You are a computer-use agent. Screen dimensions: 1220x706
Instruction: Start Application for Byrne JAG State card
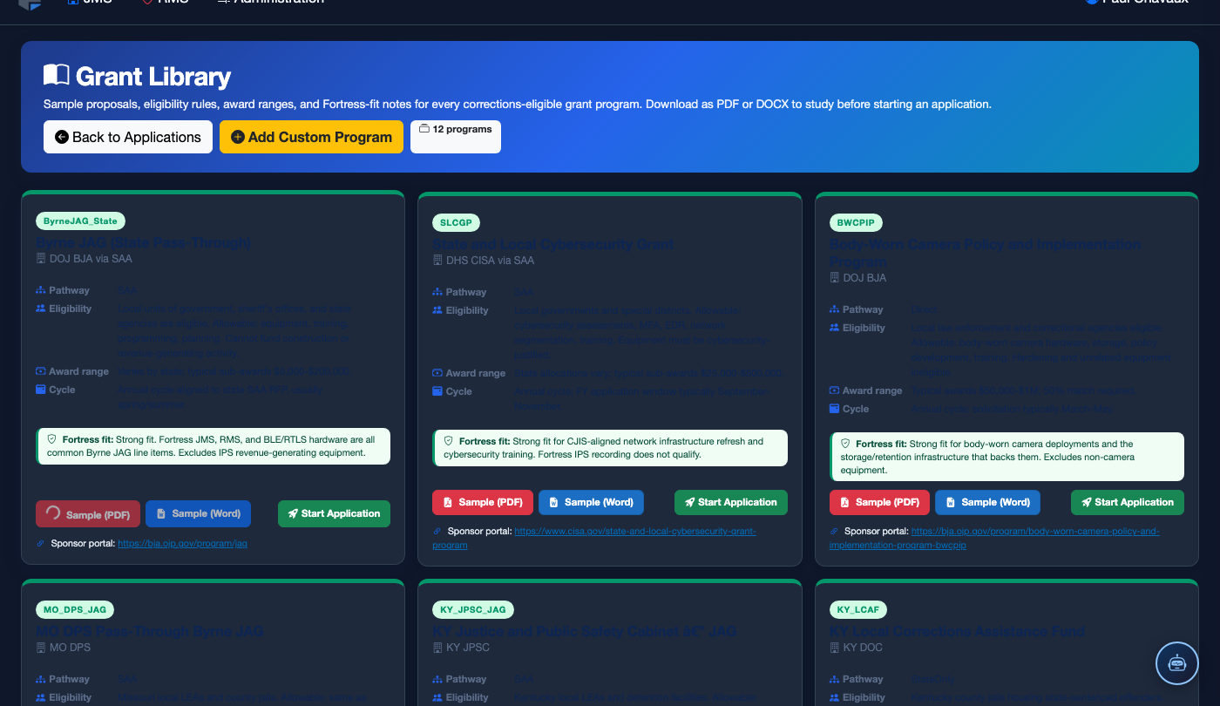334,513
